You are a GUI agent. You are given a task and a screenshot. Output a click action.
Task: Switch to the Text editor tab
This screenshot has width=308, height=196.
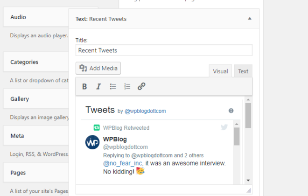pos(243,71)
